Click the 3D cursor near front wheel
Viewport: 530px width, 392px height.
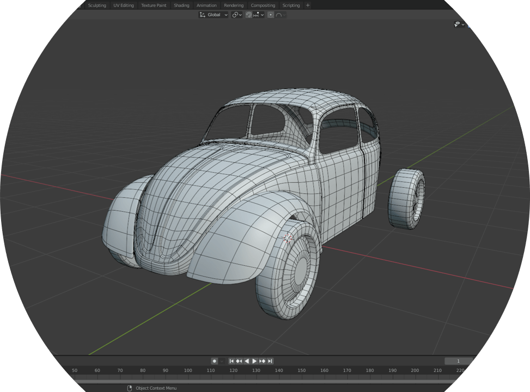287,238
